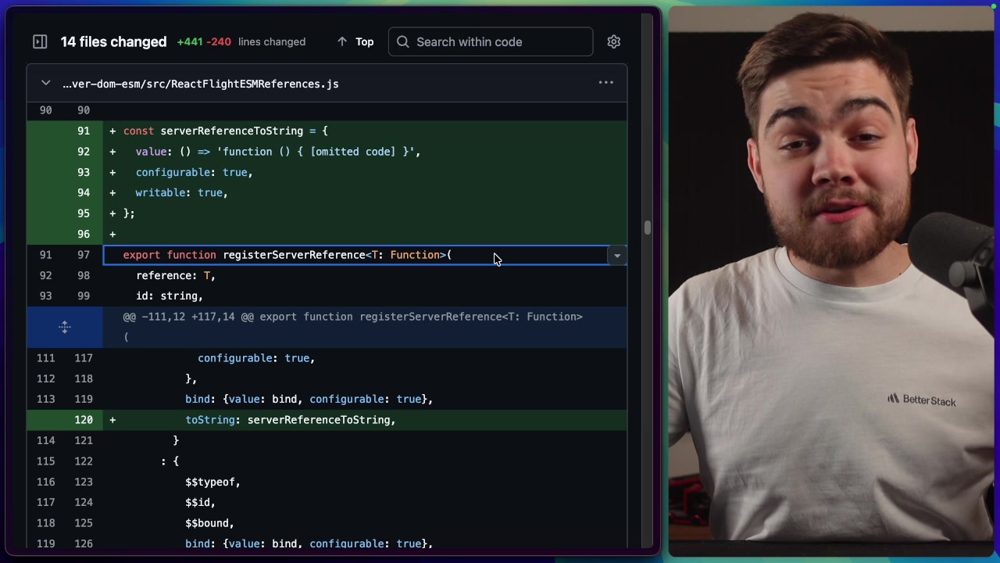The height and width of the screenshot is (563, 1000).
Task: Click the magnifying glass search icon
Action: (402, 41)
